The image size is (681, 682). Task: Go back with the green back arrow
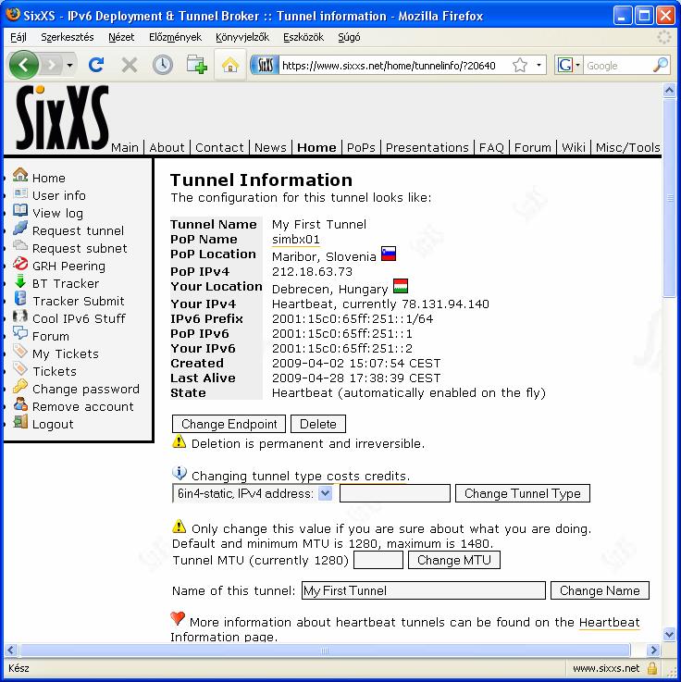point(23,66)
